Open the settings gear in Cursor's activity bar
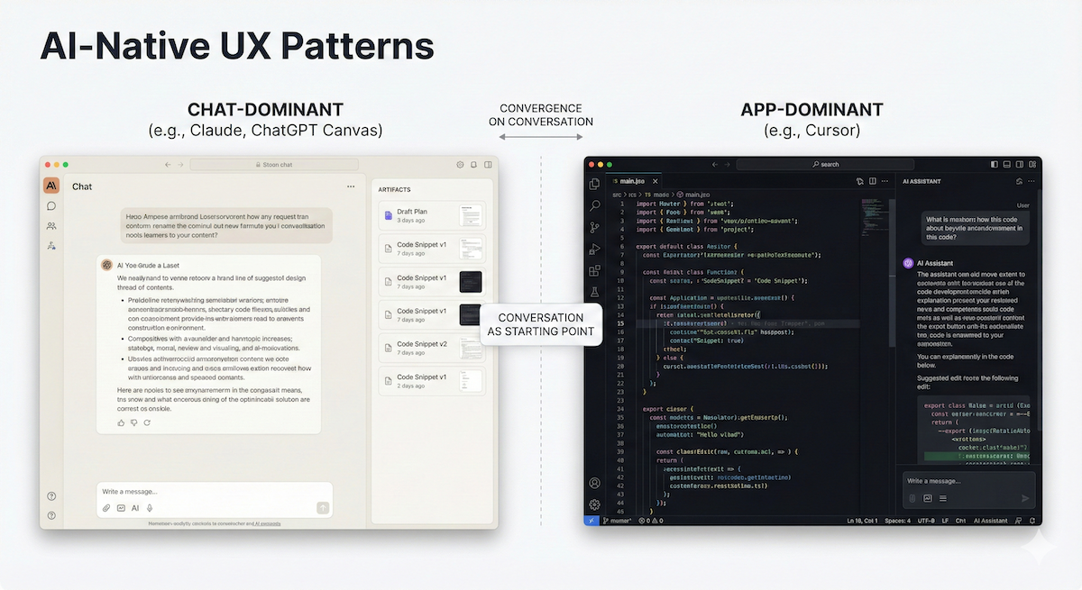Viewport: 1082px width, 590px height. tap(594, 505)
